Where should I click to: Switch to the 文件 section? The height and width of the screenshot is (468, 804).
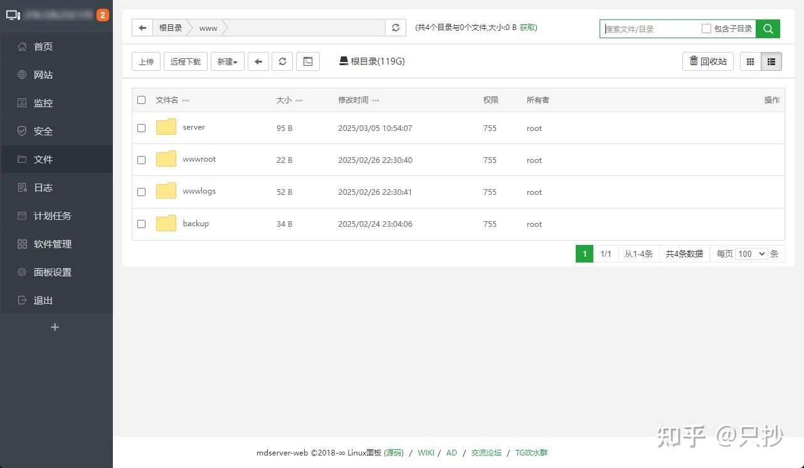pyautogui.click(x=43, y=159)
